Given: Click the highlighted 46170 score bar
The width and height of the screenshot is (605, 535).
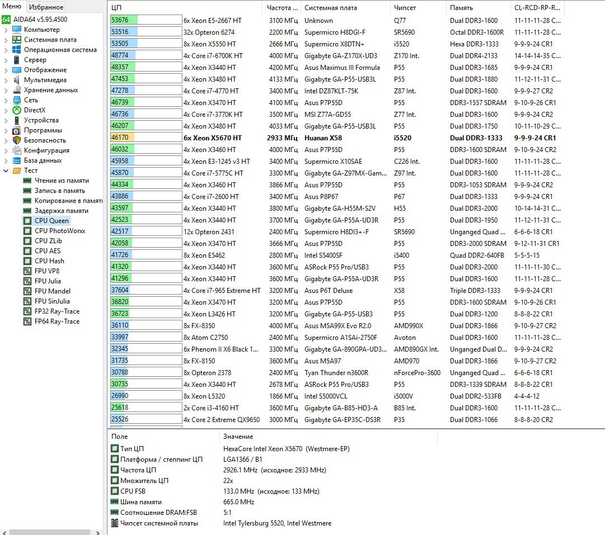Looking at the screenshot, I should 146,138.
